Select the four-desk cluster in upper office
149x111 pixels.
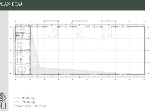pos(19,45)
